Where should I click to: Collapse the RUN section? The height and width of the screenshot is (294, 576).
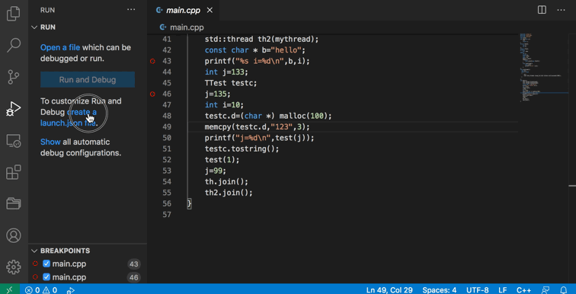34,27
